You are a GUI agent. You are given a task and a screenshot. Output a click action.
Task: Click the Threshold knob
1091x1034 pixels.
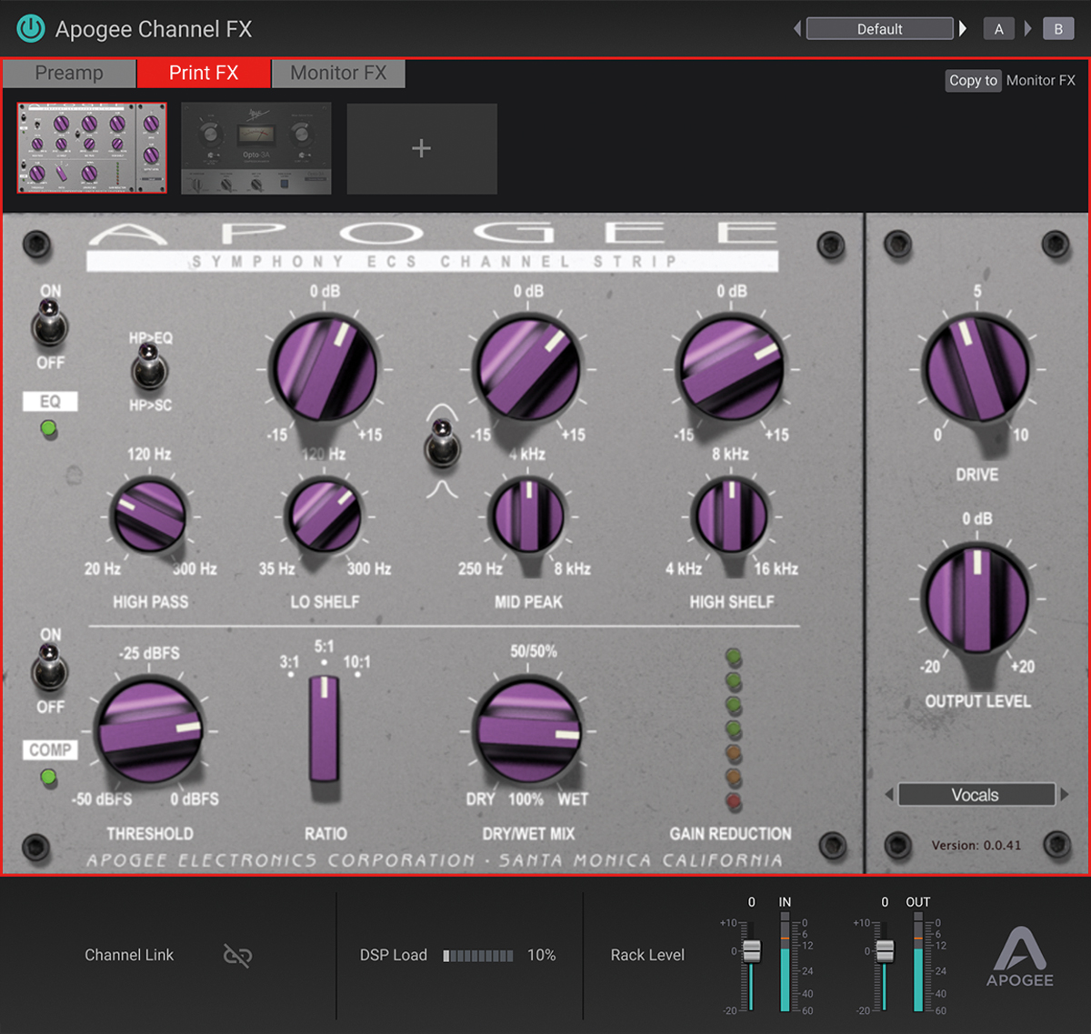150,730
